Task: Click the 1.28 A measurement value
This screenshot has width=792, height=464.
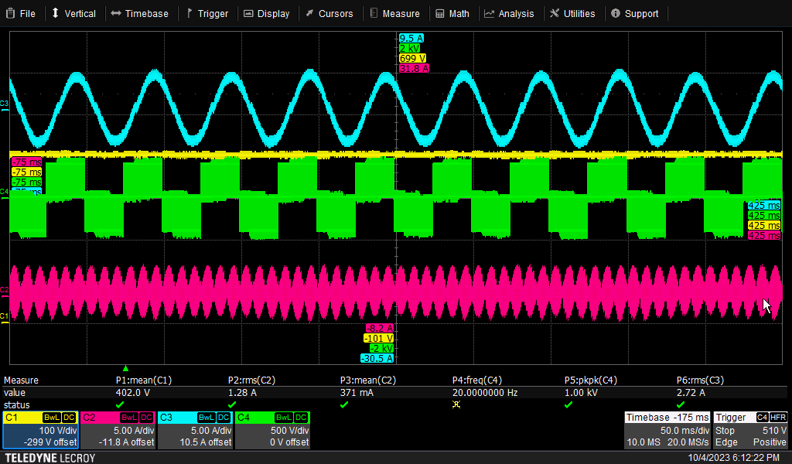Action: point(242,392)
